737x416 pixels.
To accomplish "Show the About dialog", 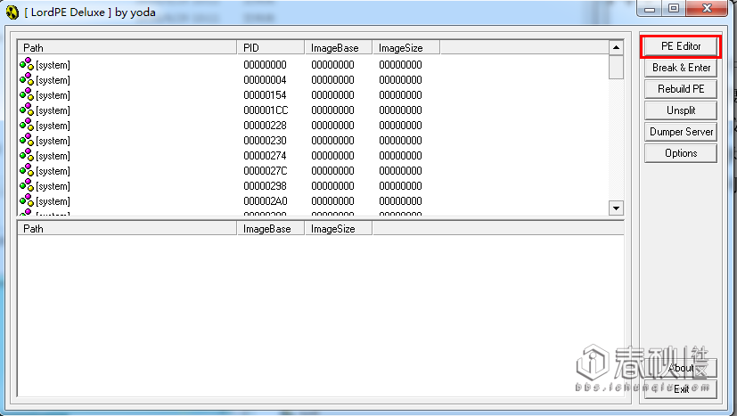I will pyautogui.click(x=681, y=368).
